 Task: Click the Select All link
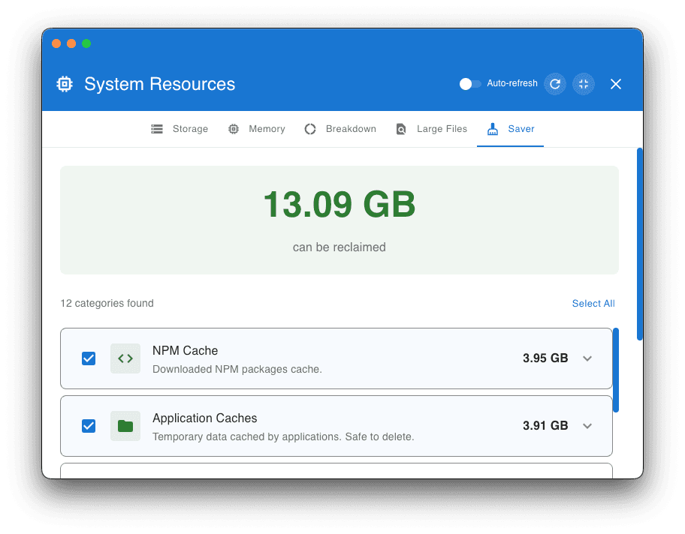coord(593,303)
